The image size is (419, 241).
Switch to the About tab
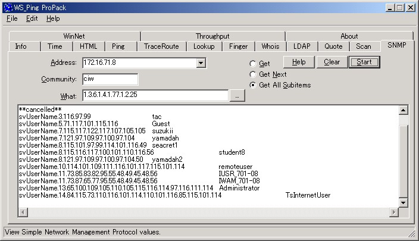pyautogui.click(x=349, y=36)
